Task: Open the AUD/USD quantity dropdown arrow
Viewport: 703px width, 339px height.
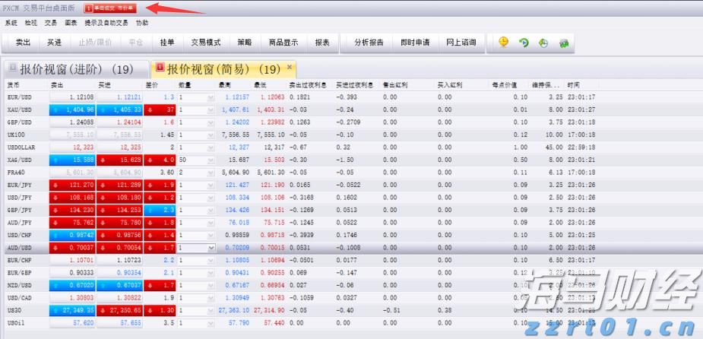Action: (211, 248)
